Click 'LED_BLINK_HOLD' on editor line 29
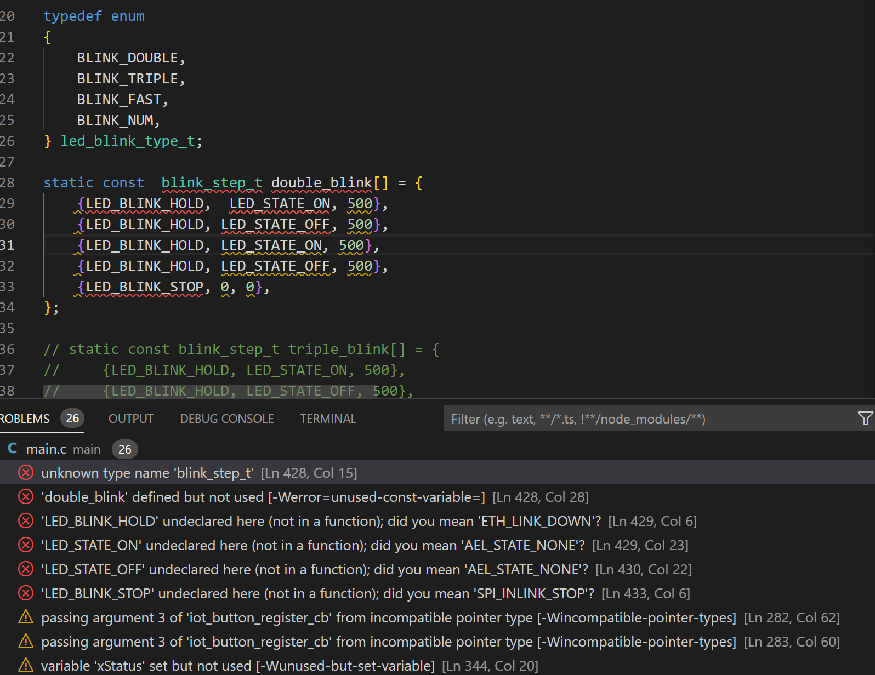This screenshot has width=875, height=675. click(x=145, y=203)
